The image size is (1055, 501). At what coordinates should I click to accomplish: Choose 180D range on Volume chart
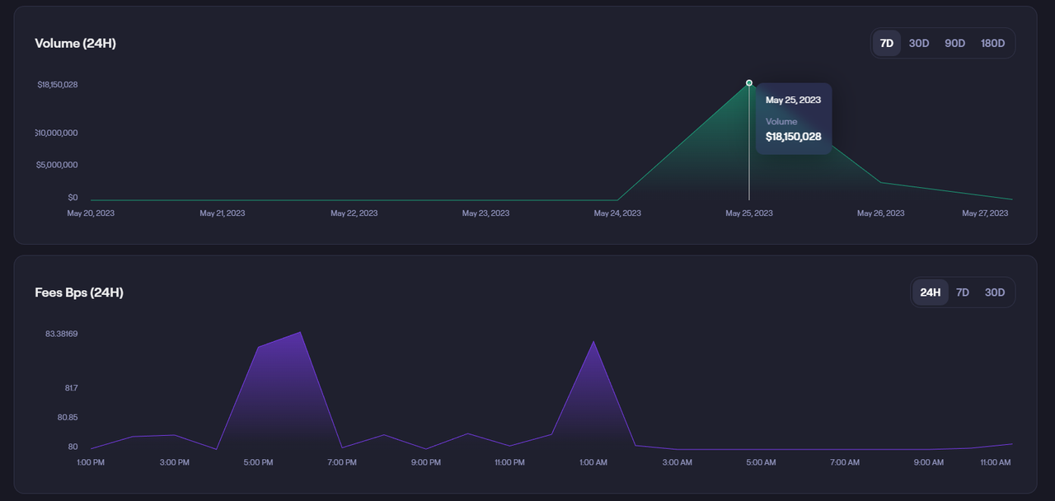[992, 44]
